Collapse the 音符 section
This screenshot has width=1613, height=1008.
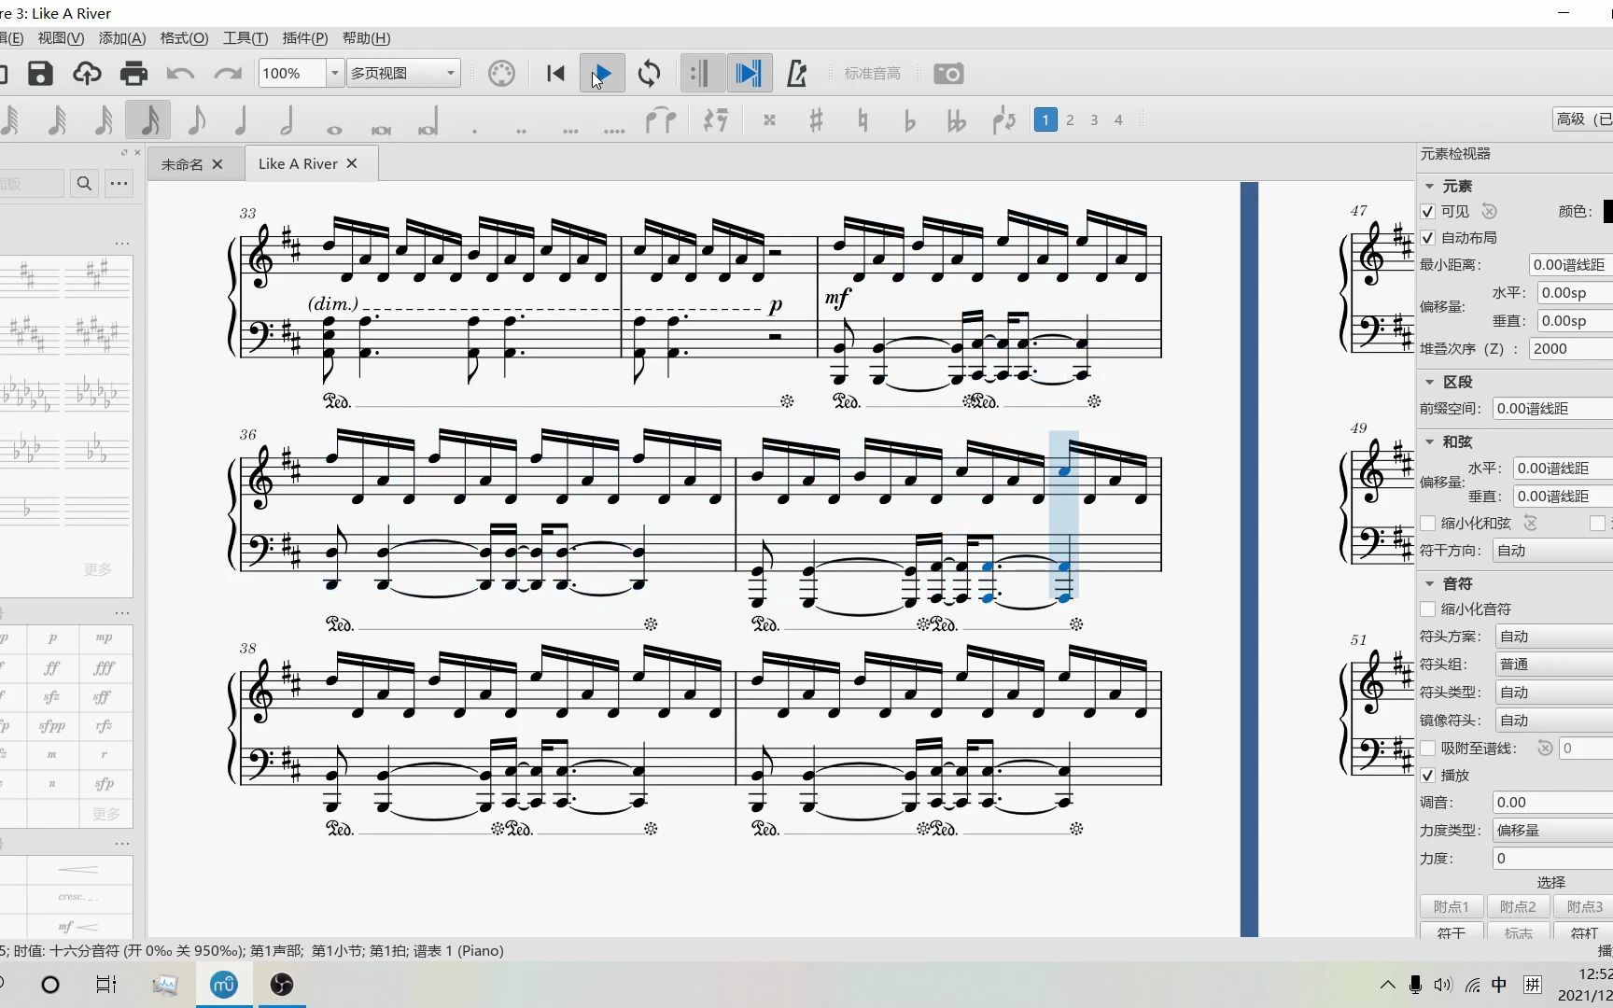(1429, 583)
